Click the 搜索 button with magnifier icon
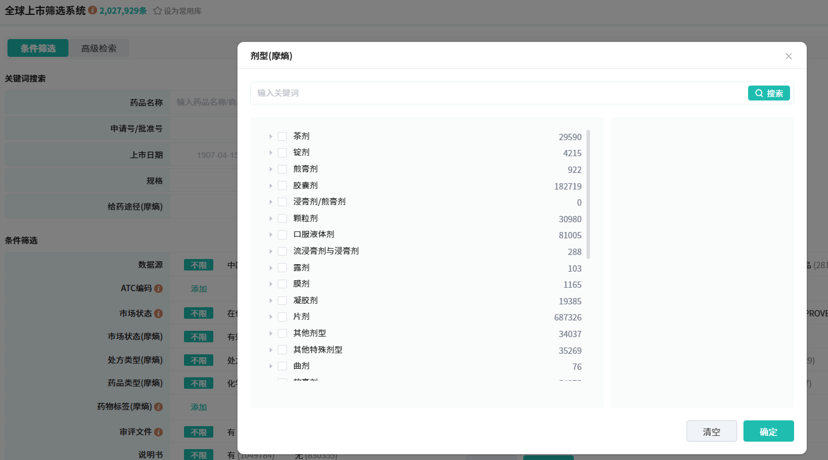This screenshot has height=460, width=828. [x=769, y=93]
